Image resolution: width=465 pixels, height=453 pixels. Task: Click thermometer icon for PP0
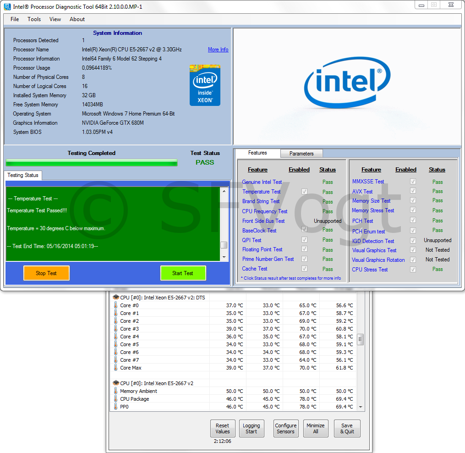[115, 406]
